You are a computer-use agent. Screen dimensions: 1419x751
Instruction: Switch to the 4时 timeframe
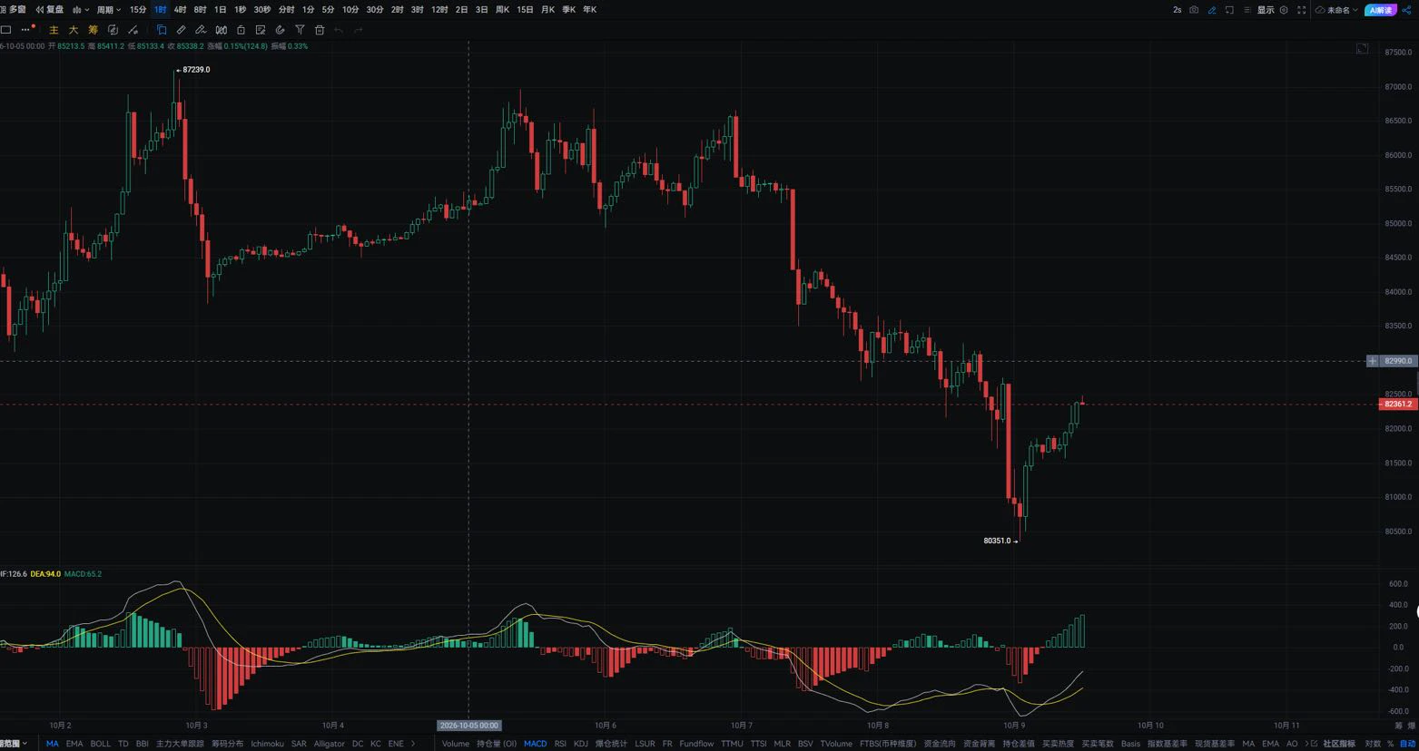tap(180, 9)
